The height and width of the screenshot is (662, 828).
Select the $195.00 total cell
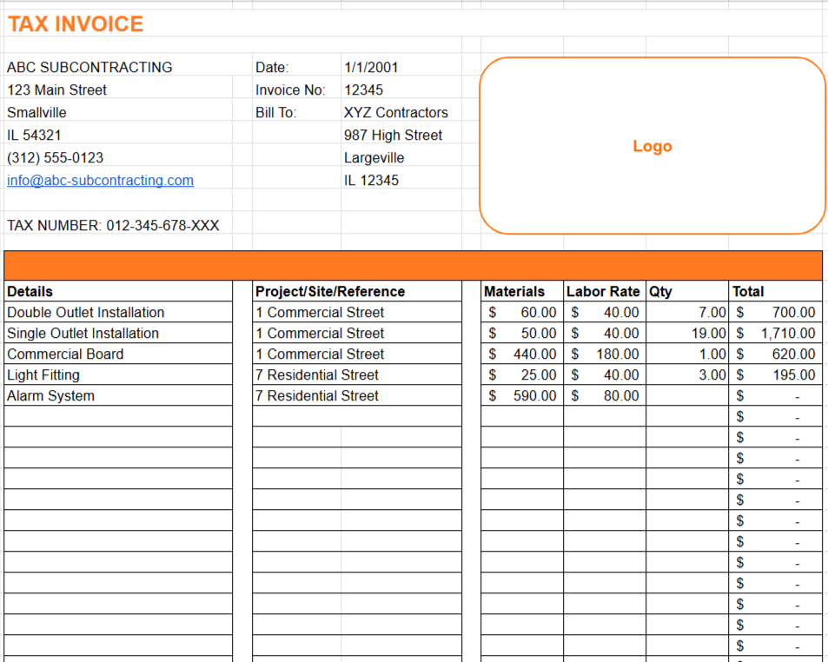coord(776,374)
